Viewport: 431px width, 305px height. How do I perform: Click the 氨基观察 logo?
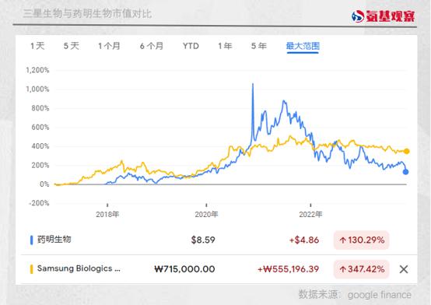point(383,16)
